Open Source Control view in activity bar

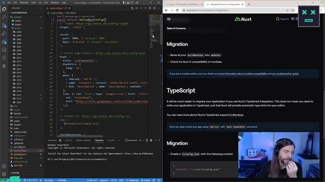(x=4, y=25)
